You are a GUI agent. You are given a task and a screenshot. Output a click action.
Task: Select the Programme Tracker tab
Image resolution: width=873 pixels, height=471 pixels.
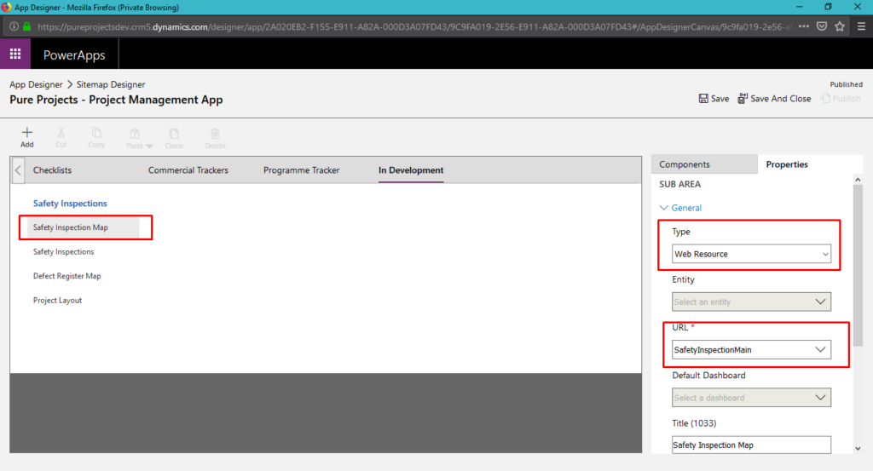click(301, 170)
